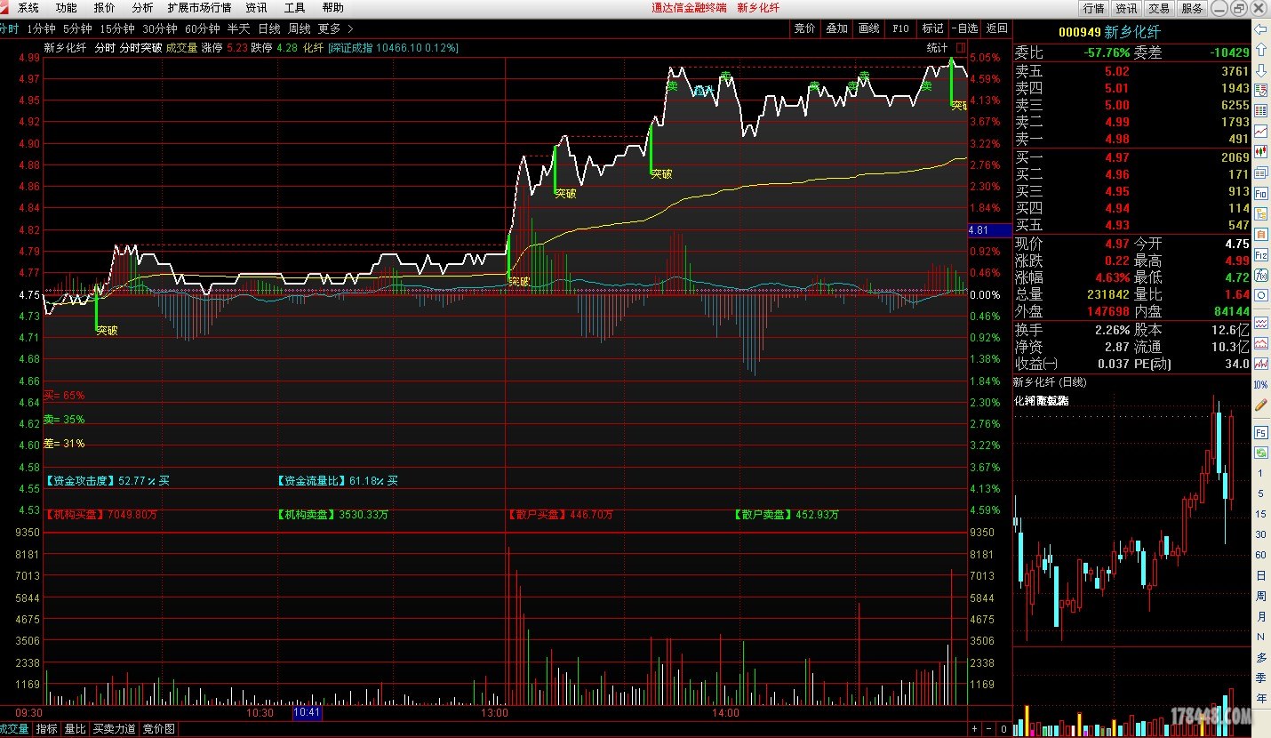Click the F12 trading icon in sidebar
The image size is (1271, 738).
point(1260,254)
